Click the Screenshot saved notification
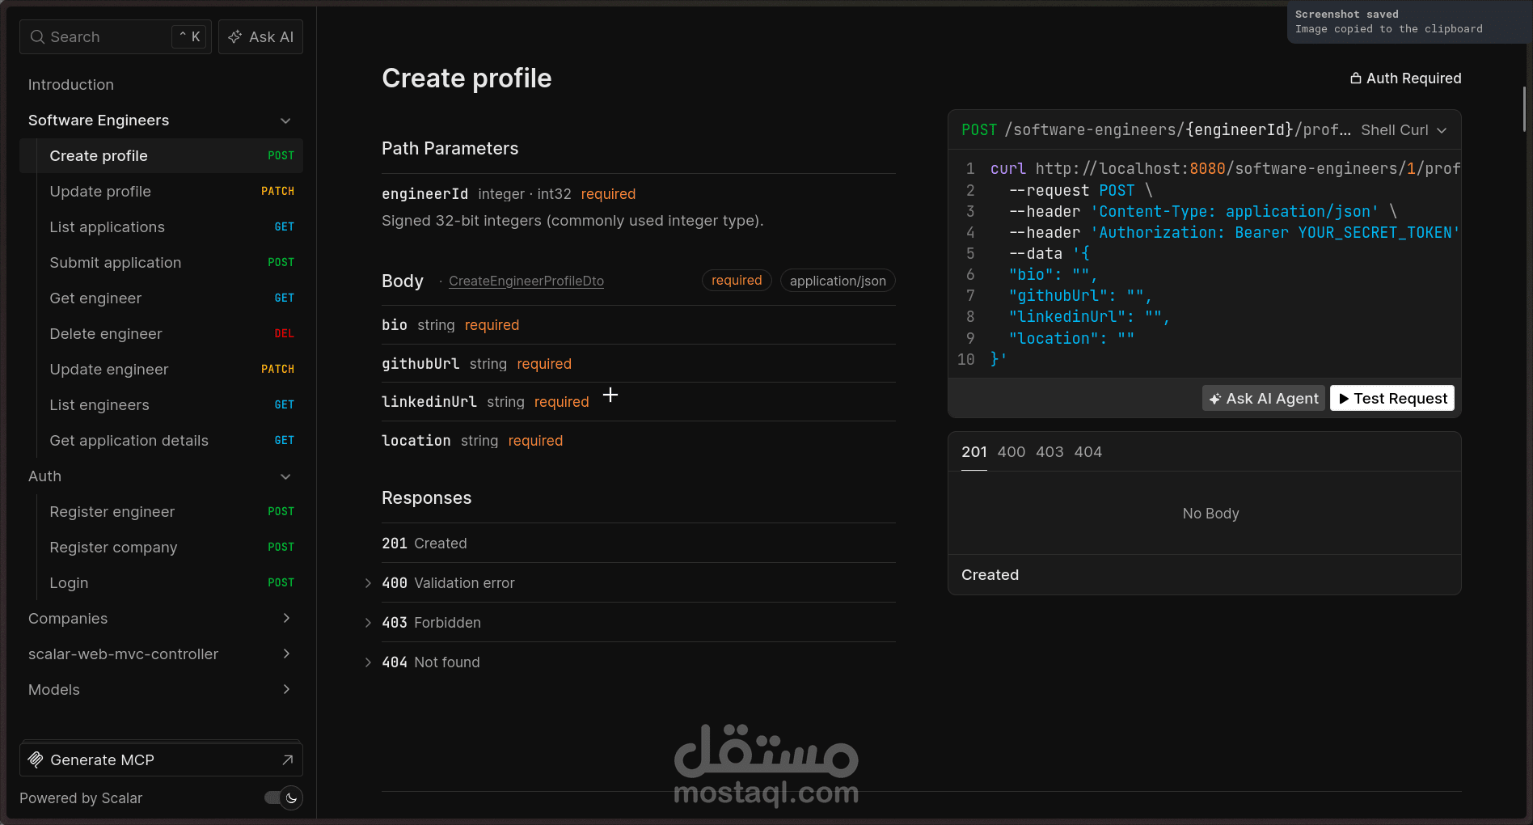1533x825 pixels. point(1408,22)
